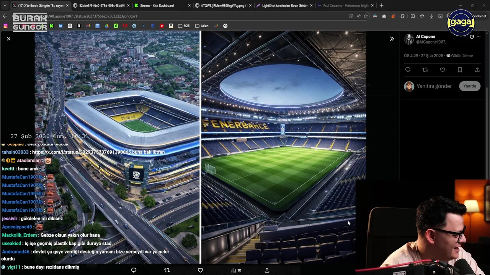Open the Google Docs bookmark icon

pyautogui.click(x=97, y=26)
